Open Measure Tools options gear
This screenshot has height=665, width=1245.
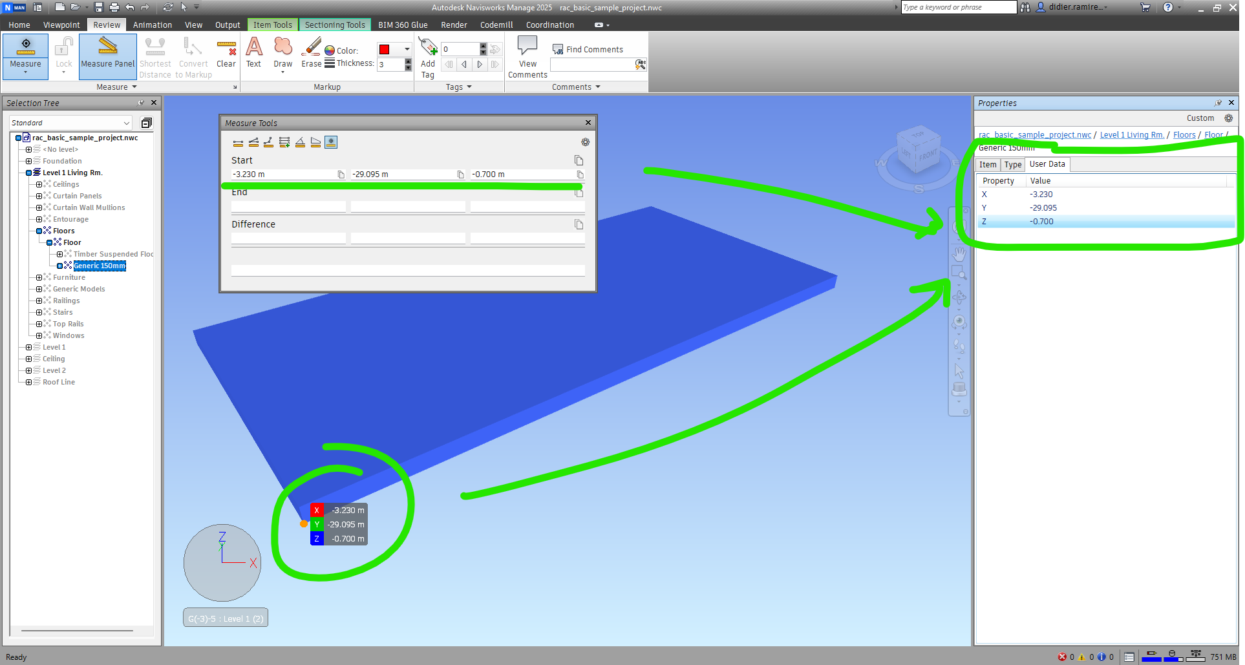click(585, 142)
